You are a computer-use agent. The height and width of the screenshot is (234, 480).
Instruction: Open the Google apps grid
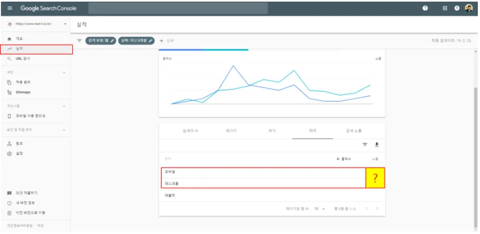click(445, 9)
